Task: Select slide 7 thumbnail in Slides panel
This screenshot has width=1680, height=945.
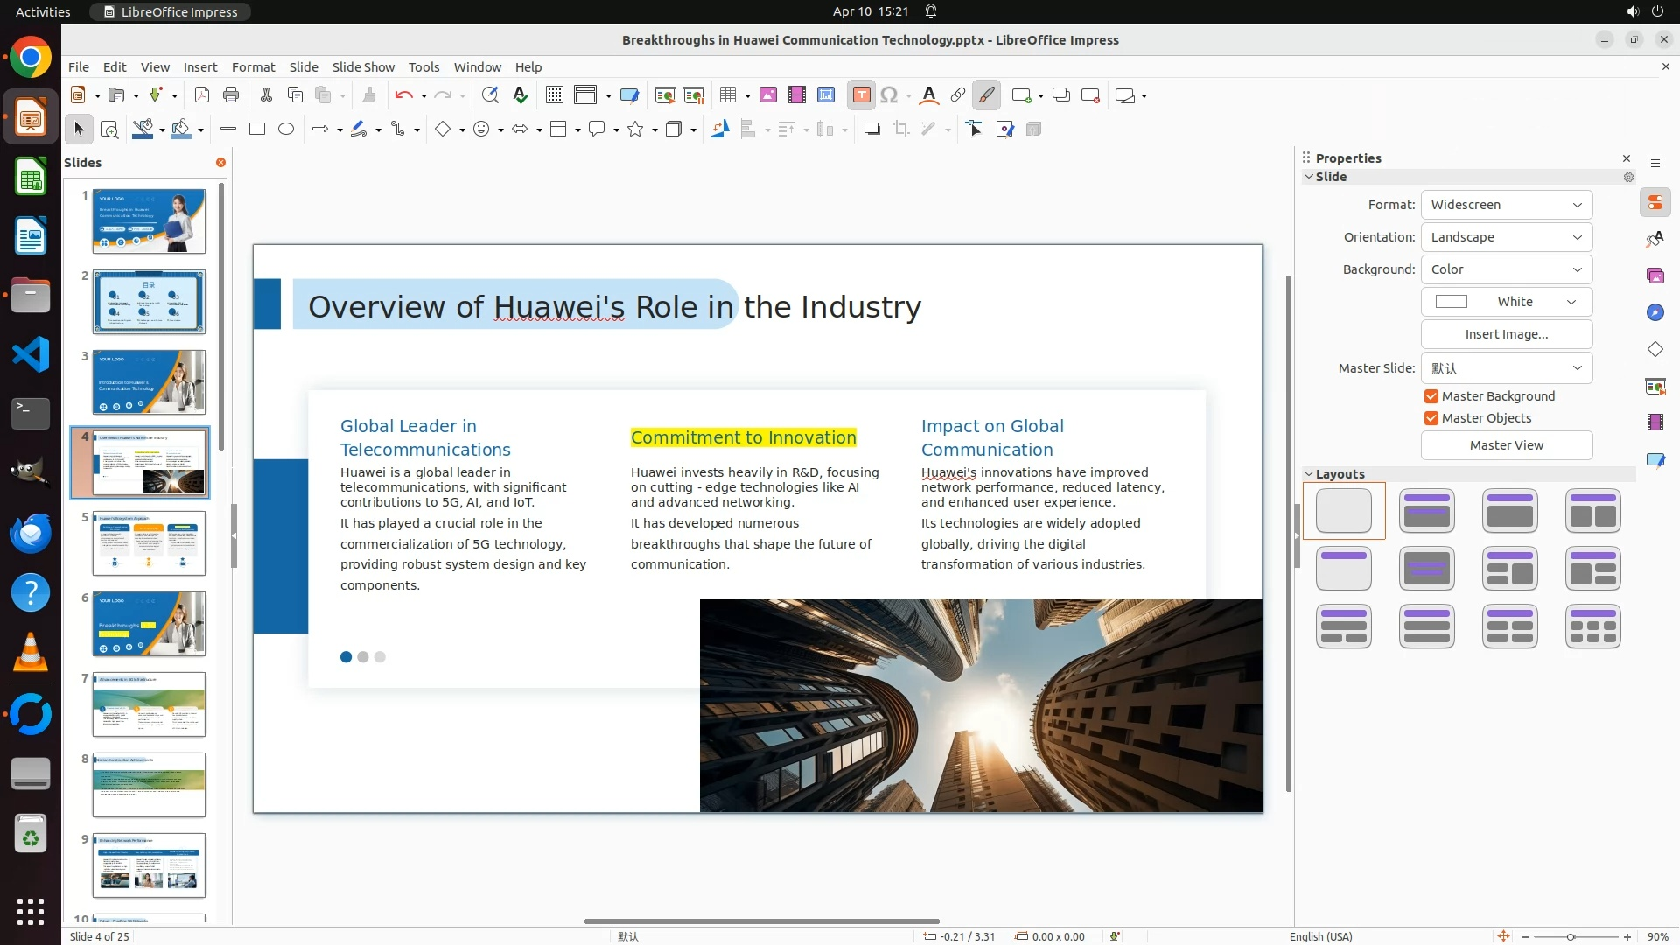Action: [149, 704]
